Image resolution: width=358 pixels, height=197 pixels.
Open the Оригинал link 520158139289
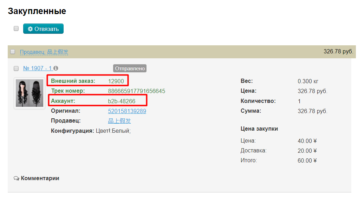click(127, 111)
